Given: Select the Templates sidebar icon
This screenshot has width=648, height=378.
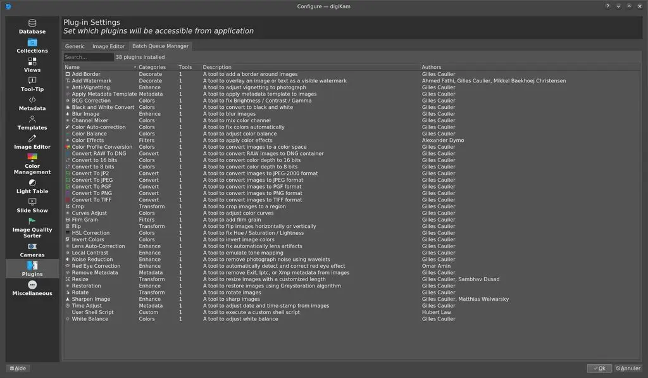Looking at the screenshot, I should pos(32,123).
